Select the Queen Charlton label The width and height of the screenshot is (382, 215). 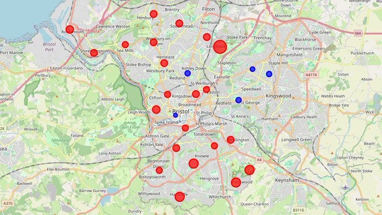pos(255,204)
